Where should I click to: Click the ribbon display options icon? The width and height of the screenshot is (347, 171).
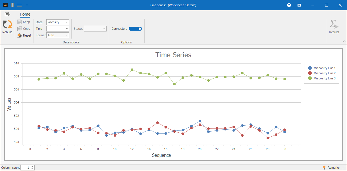(299, 5)
